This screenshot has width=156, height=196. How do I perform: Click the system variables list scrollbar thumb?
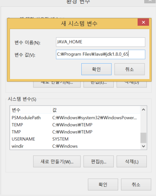pyautogui.click(x=143, y=138)
